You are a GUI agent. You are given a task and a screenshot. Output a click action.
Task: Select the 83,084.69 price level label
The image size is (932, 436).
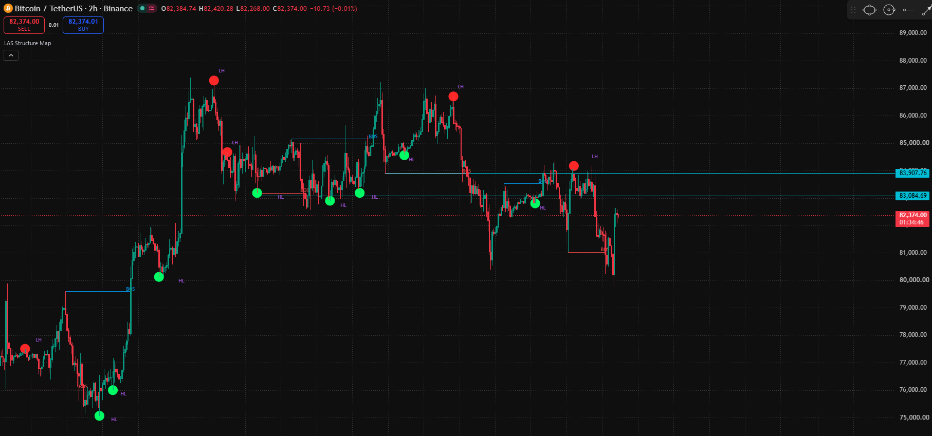(x=913, y=196)
